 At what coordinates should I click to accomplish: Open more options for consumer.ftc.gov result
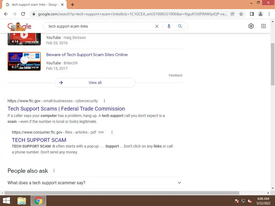coord(112,132)
